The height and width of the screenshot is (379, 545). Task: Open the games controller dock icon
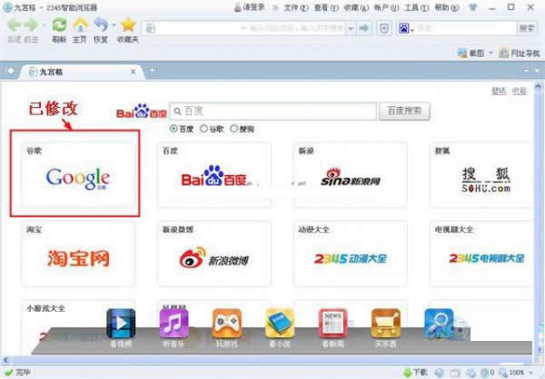pyautogui.click(x=226, y=324)
